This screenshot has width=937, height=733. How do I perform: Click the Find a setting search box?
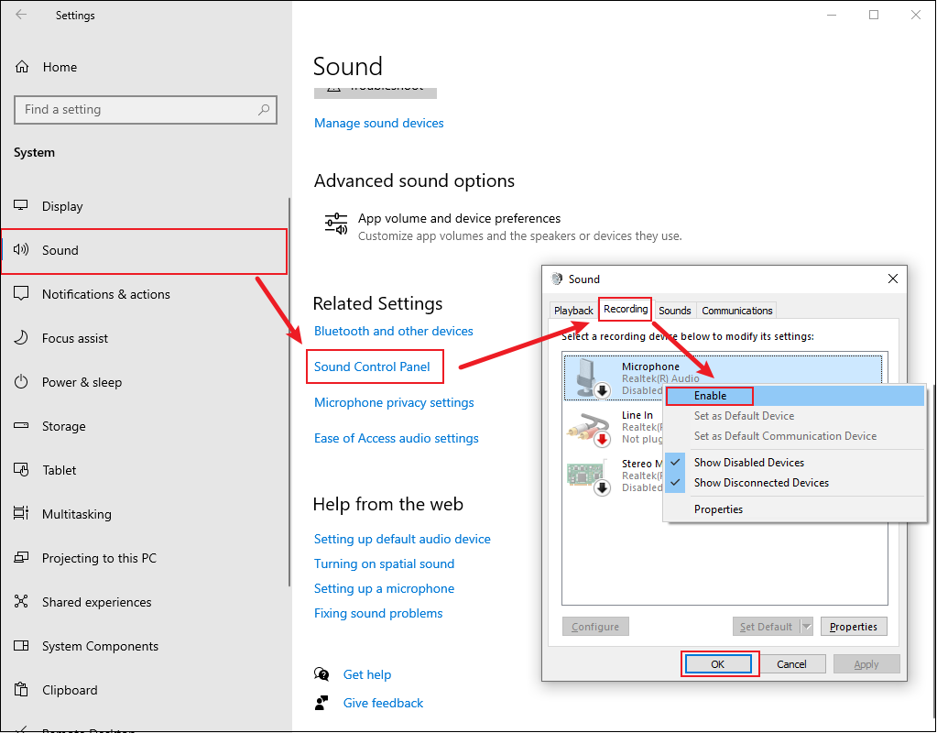point(146,109)
